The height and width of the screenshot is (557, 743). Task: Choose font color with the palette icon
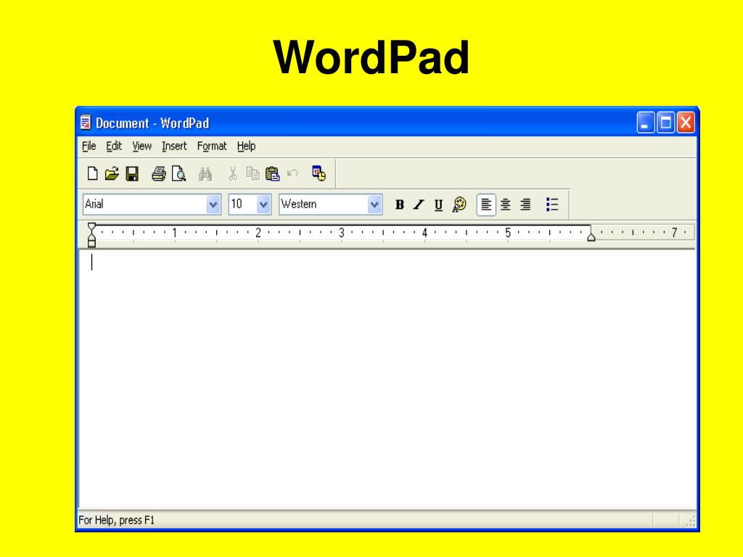(x=459, y=205)
